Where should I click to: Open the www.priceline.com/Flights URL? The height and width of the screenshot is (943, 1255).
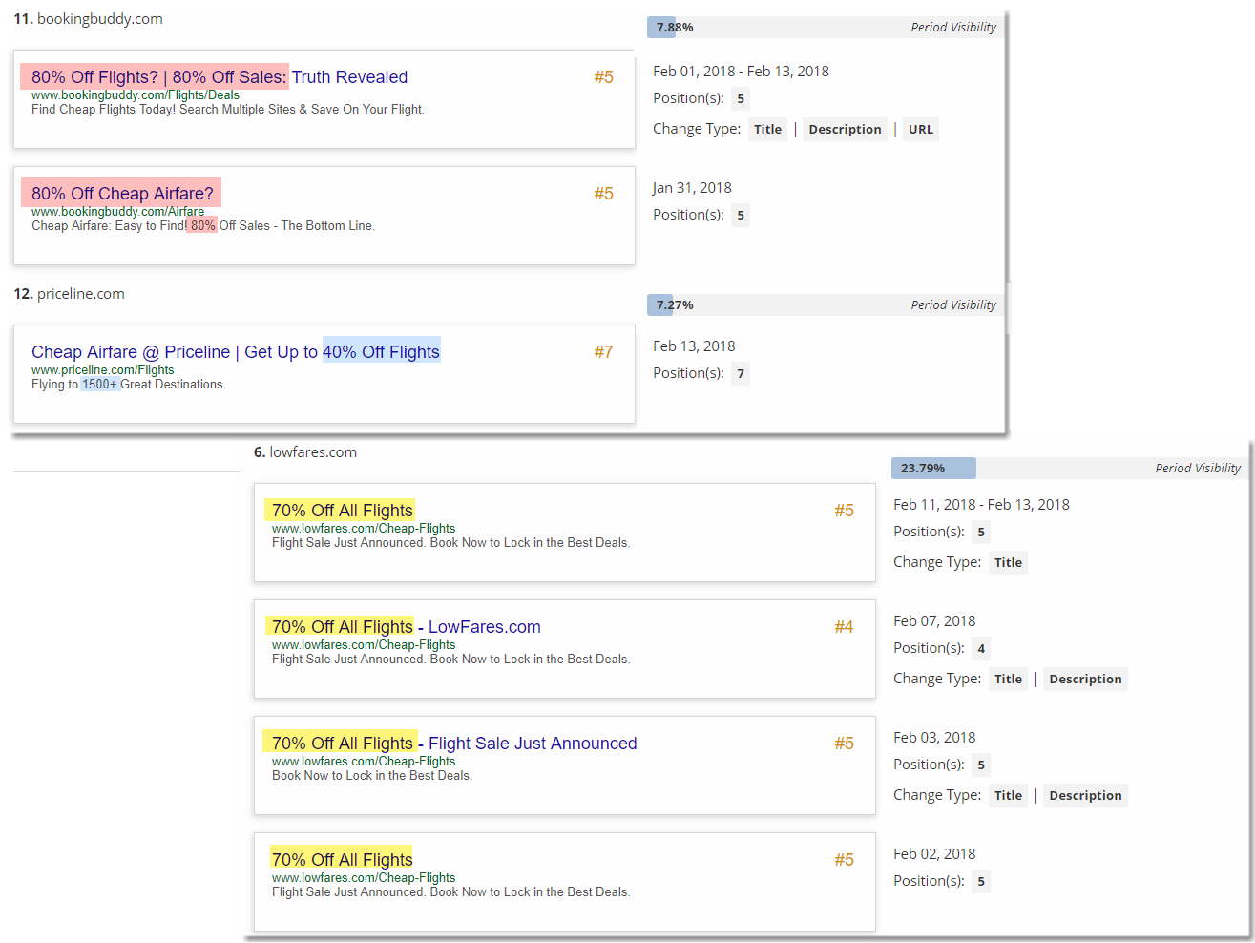103,370
